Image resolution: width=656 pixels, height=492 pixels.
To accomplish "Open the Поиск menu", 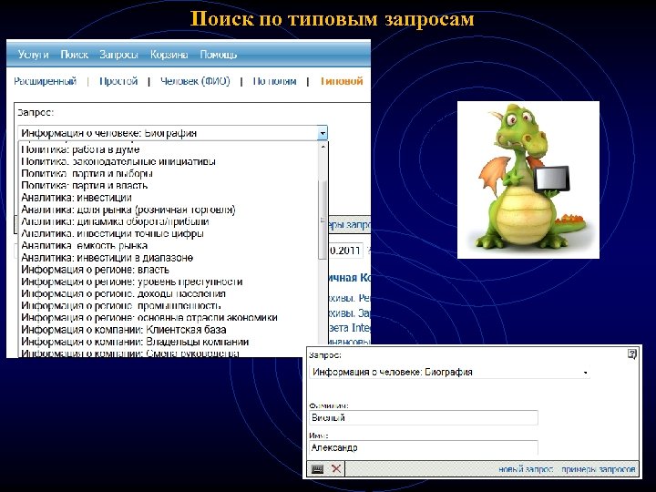I will point(74,55).
